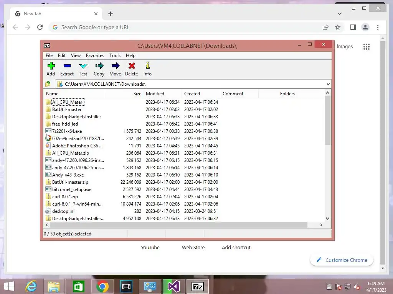Open the Google apps grid in Chrome
Viewport: 393px width, 294px height.
point(367,46)
